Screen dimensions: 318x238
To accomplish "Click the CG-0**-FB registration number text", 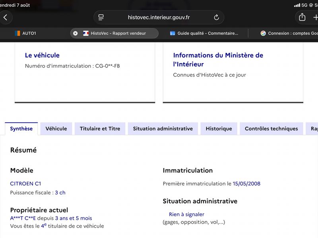I will 107,66.
